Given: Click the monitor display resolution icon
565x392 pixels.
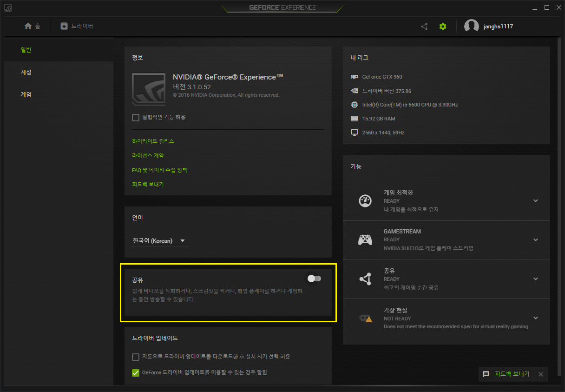Looking at the screenshot, I should pyautogui.click(x=355, y=133).
